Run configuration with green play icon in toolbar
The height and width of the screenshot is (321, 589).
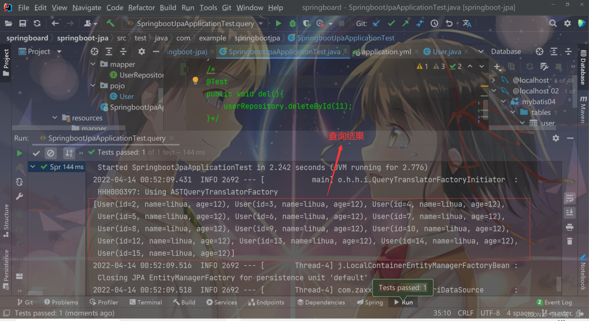click(x=278, y=23)
